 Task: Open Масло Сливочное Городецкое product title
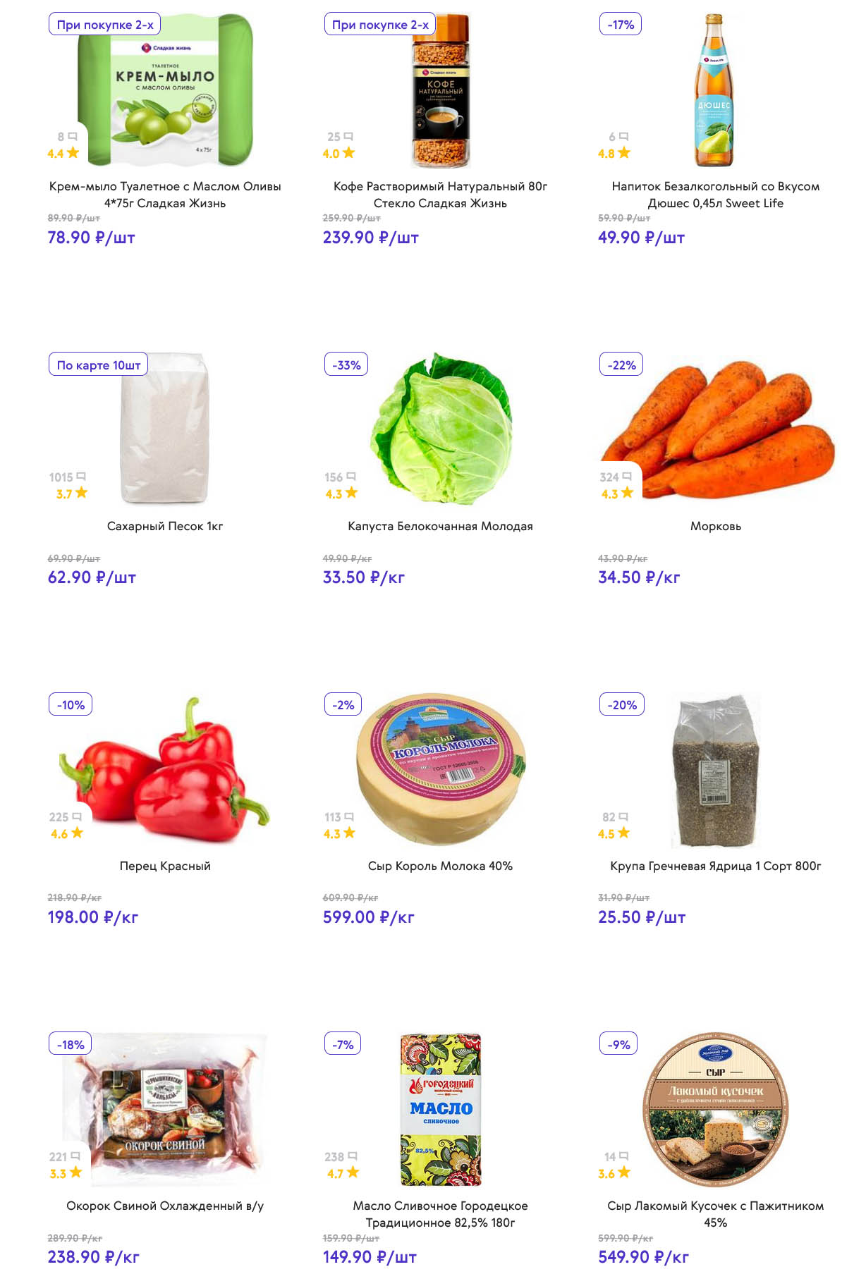(x=440, y=1214)
